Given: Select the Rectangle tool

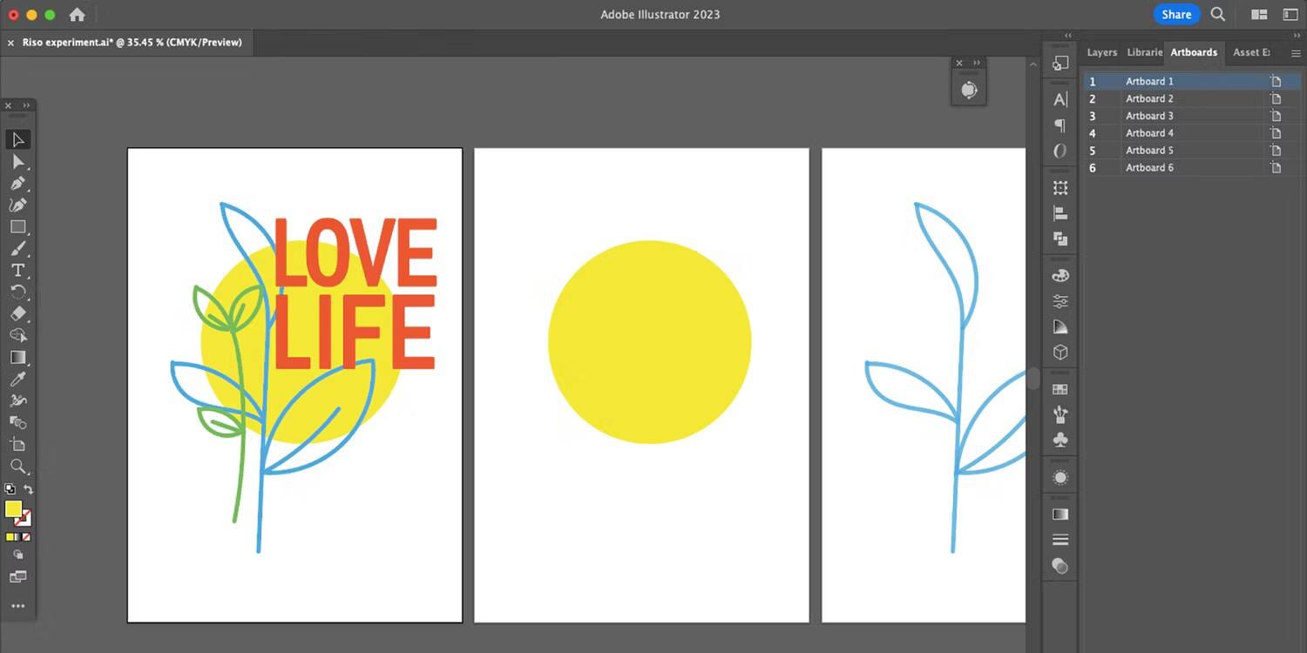Looking at the screenshot, I should [18, 227].
